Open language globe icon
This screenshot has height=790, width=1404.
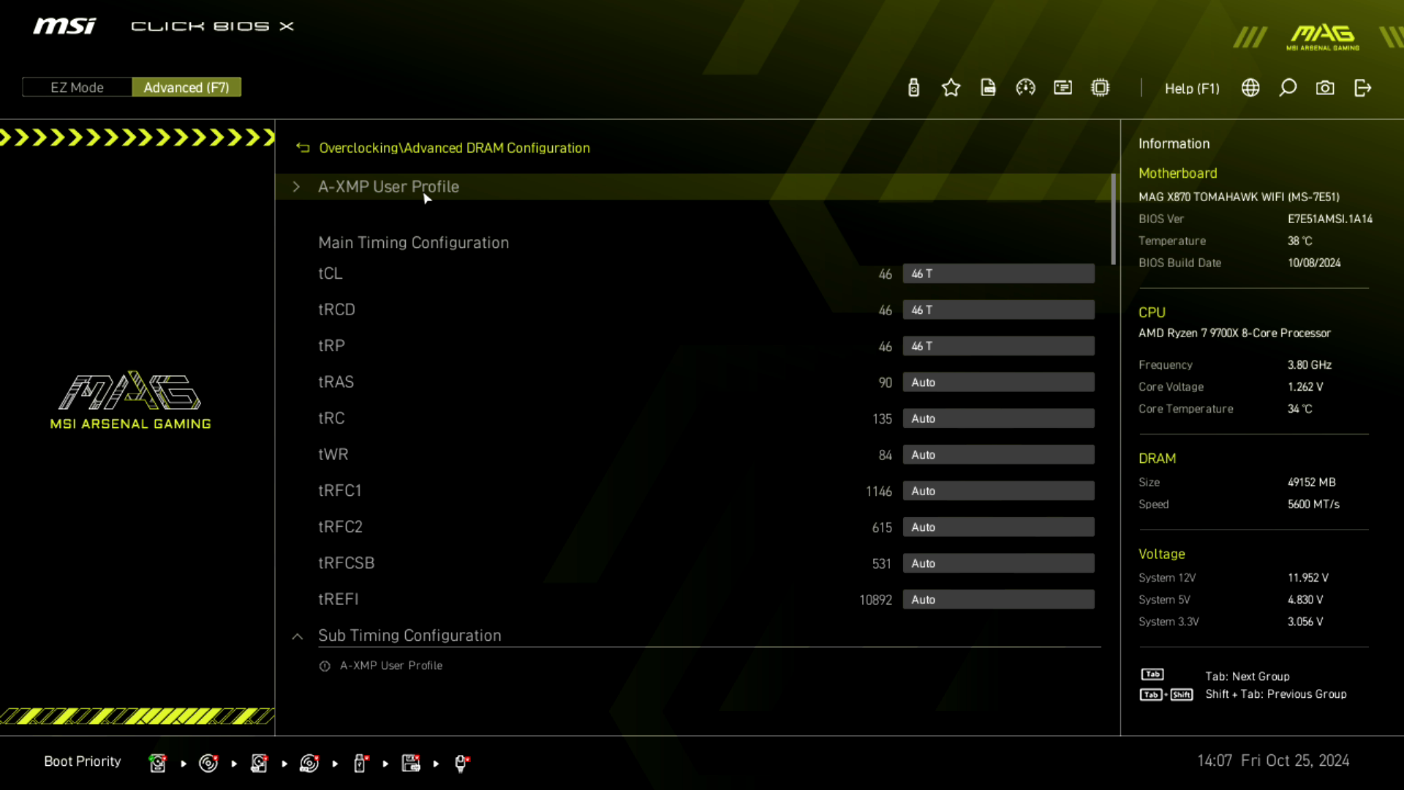click(x=1250, y=88)
